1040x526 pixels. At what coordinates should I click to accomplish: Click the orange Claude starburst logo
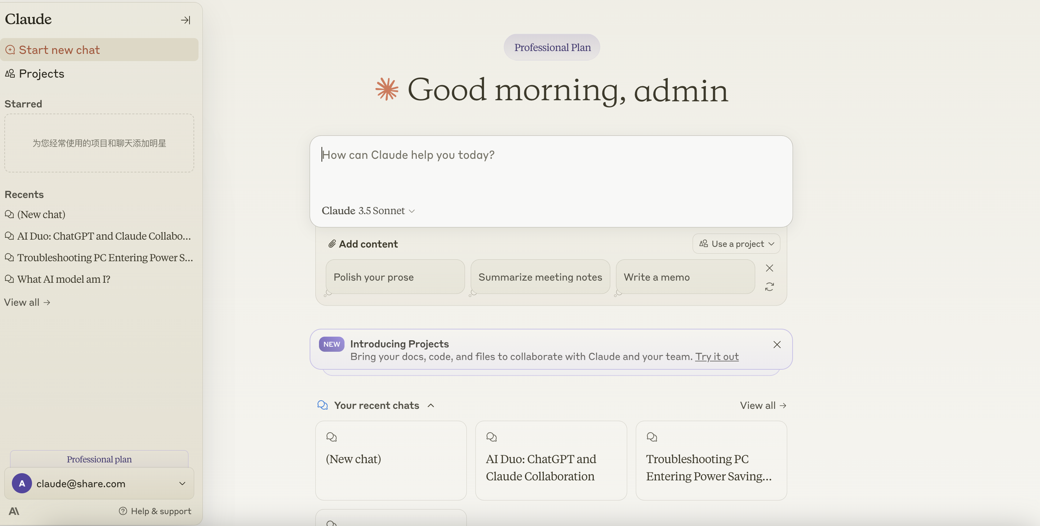click(x=387, y=89)
